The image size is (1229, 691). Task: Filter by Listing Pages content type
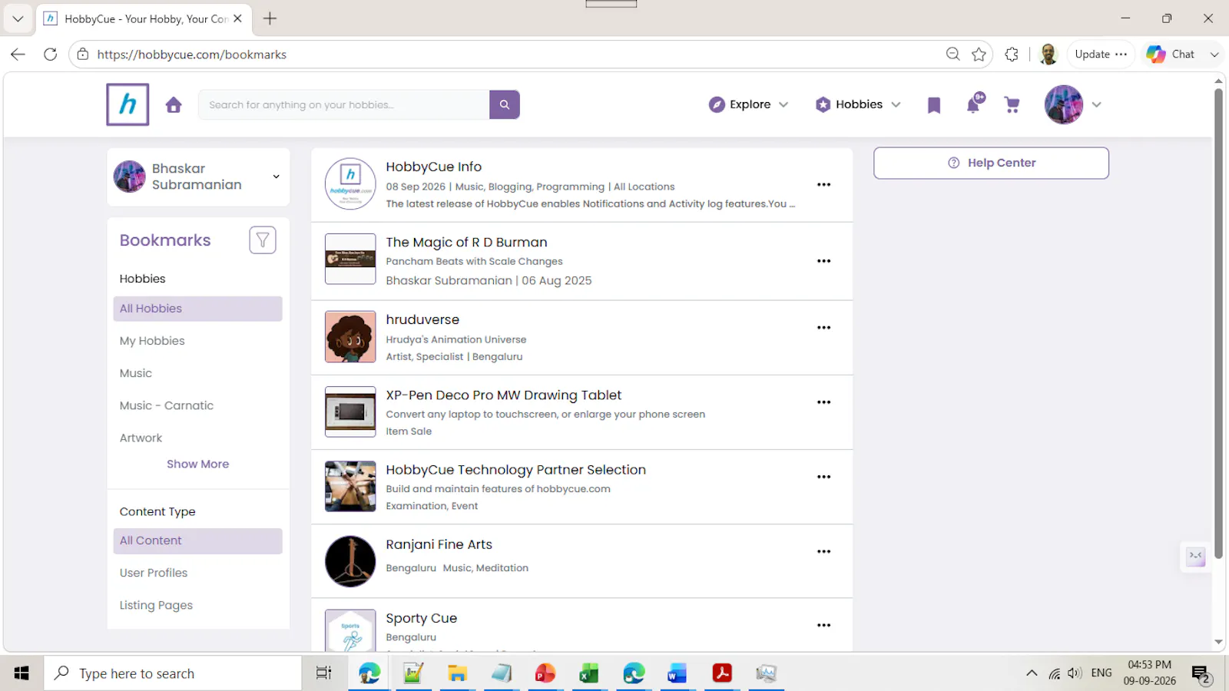click(x=156, y=605)
